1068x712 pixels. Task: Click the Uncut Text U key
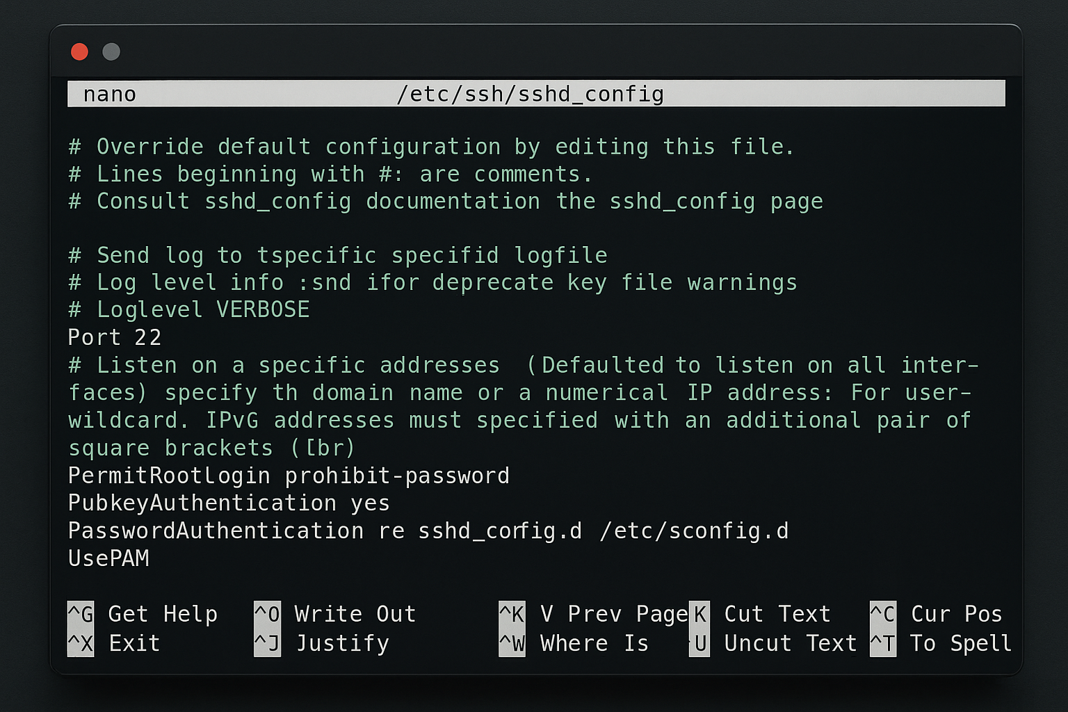(699, 642)
